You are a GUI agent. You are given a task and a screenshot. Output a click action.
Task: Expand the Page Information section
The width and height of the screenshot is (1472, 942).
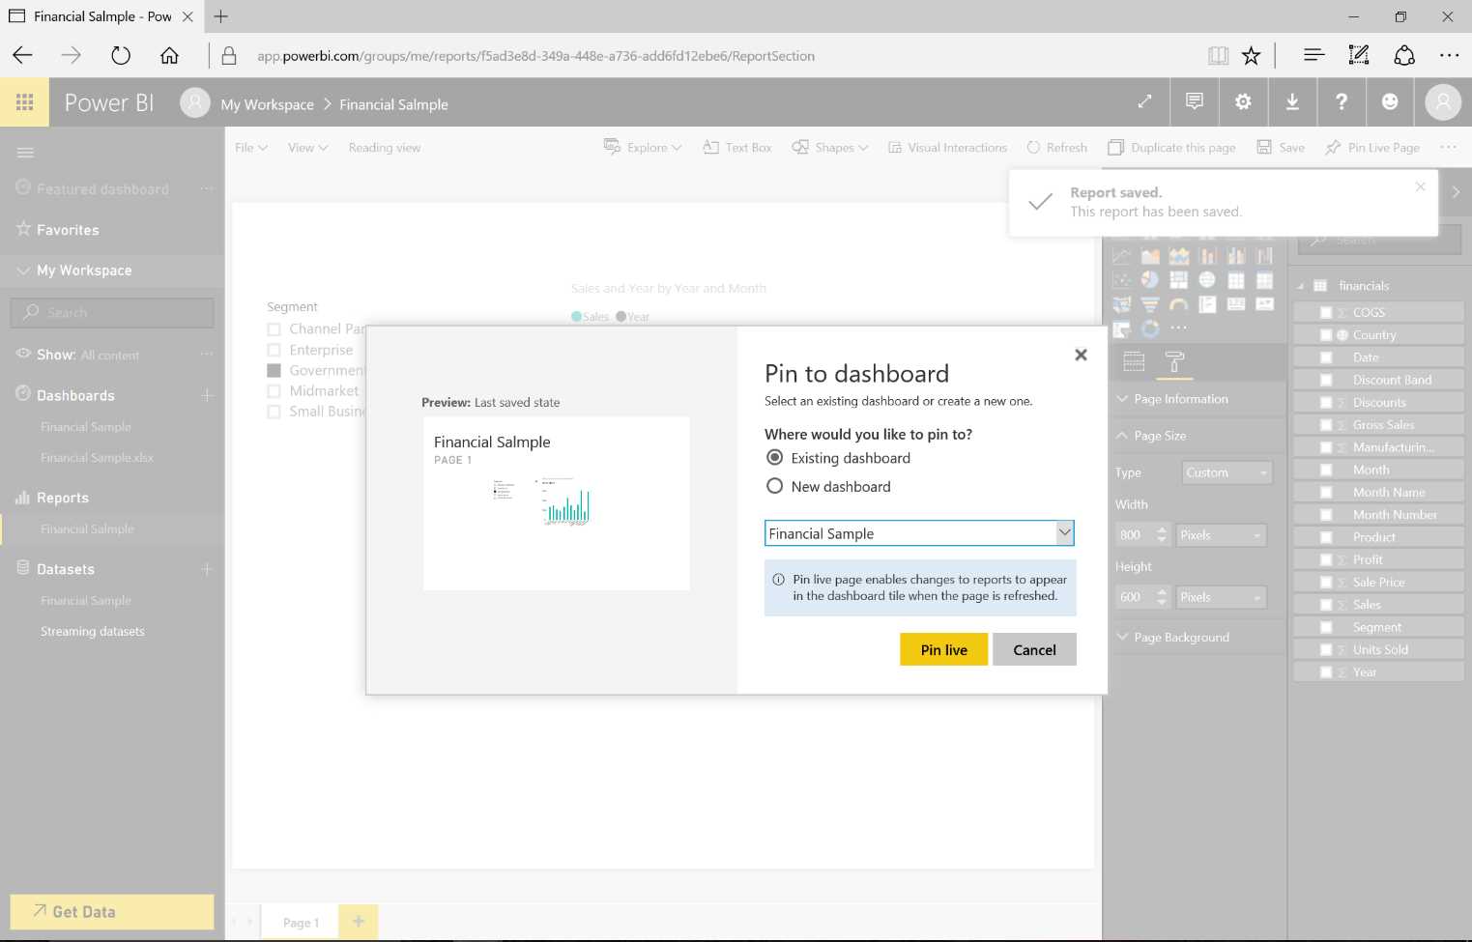tap(1171, 399)
